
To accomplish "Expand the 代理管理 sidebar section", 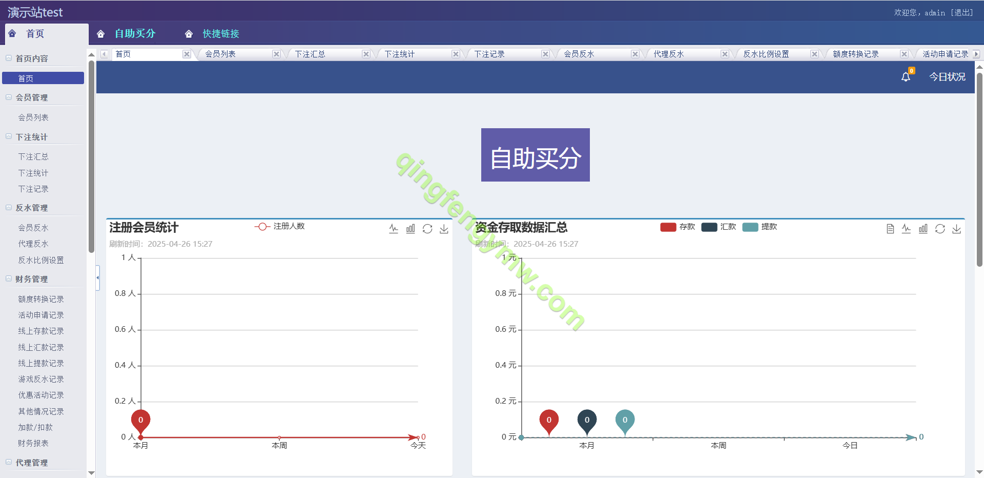I will coord(9,462).
